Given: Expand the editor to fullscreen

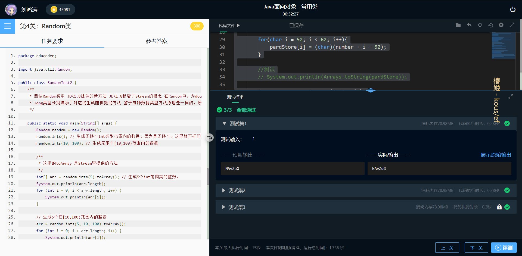Looking at the screenshot, I should pyautogui.click(x=512, y=25).
